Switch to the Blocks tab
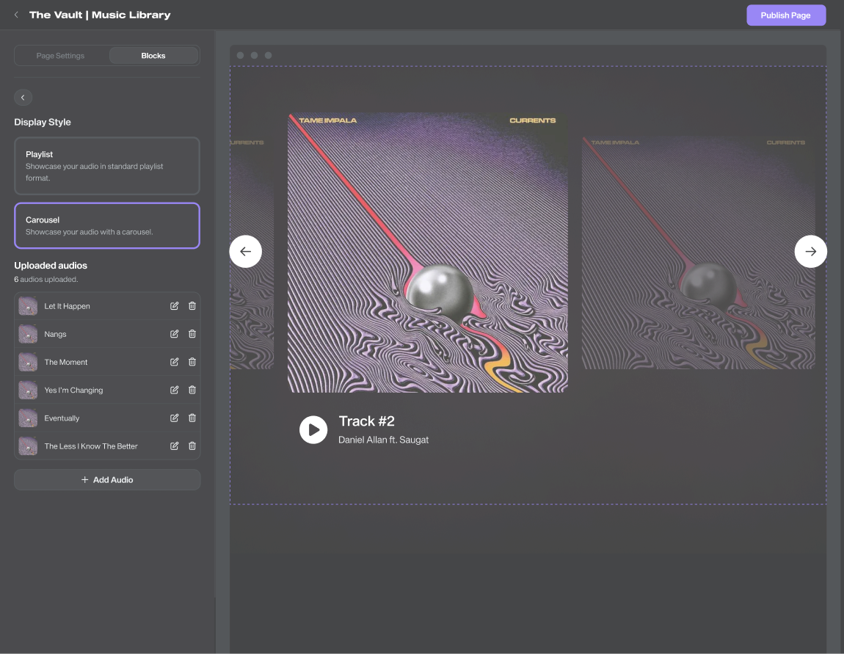This screenshot has width=844, height=654. [153, 56]
